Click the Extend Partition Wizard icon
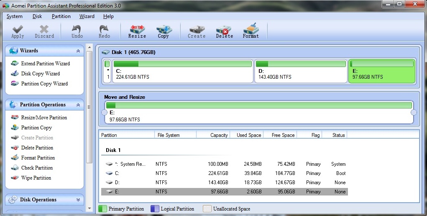This screenshot has height=216, width=427. point(15,64)
